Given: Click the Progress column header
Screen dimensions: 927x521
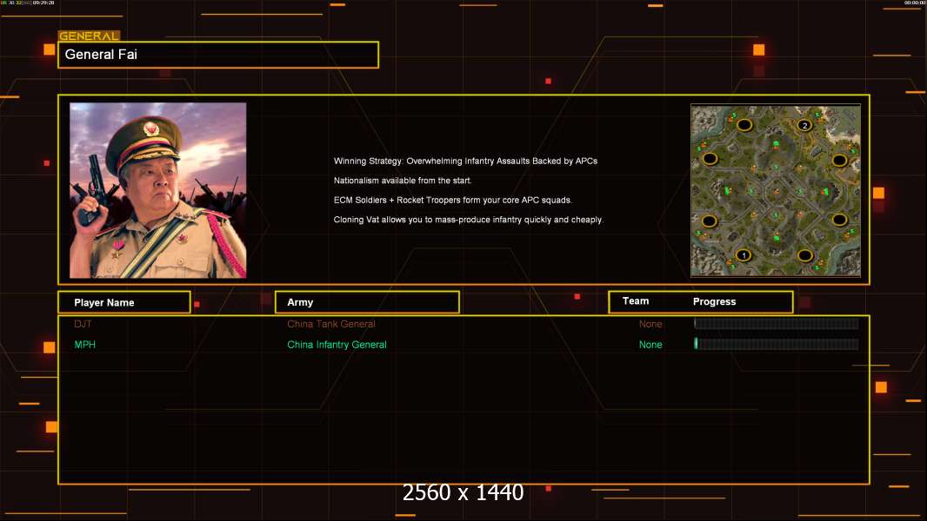Looking at the screenshot, I should pos(714,302).
